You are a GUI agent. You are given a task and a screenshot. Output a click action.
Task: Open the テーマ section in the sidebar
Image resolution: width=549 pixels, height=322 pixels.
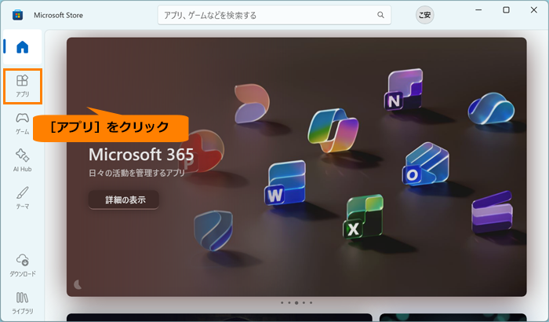(x=23, y=198)
